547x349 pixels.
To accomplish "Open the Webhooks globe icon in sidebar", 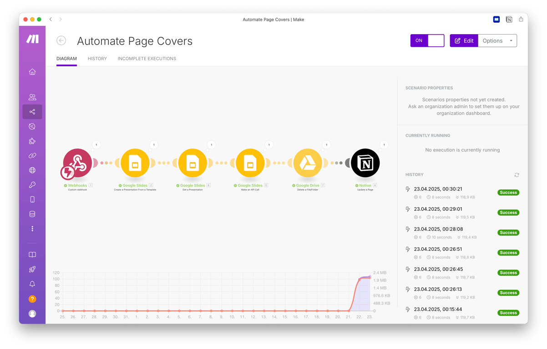I will click(x=32, y=170).
